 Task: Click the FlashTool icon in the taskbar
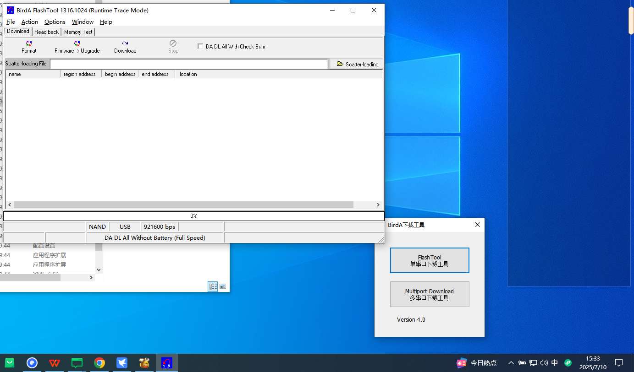coord(167,363)
